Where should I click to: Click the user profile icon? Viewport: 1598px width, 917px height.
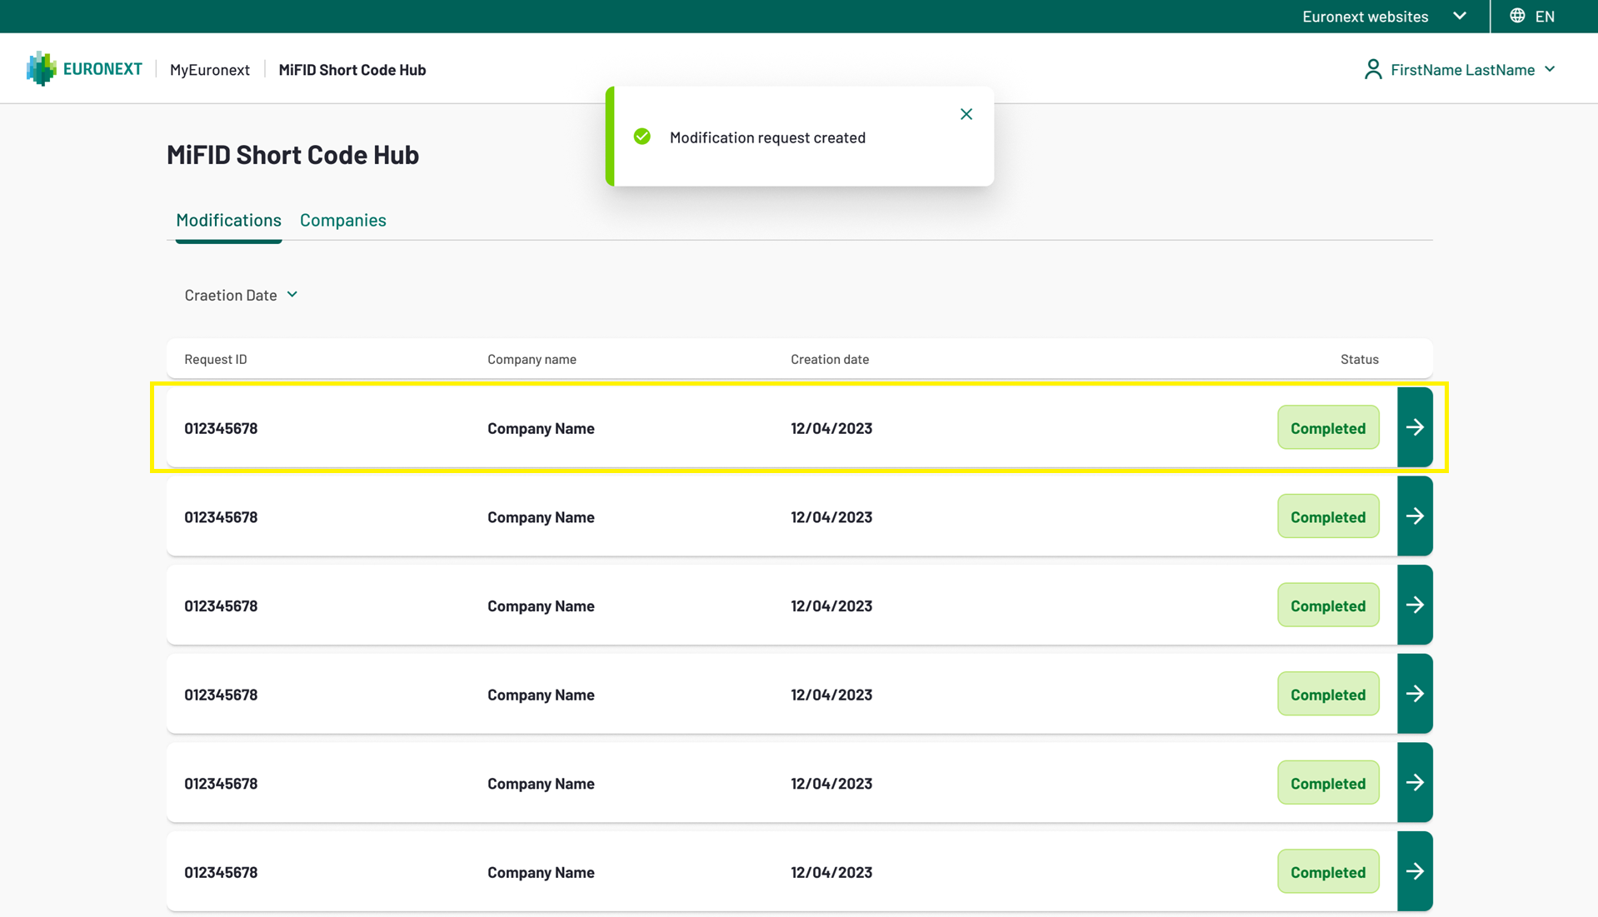(x=1372, y=69)
